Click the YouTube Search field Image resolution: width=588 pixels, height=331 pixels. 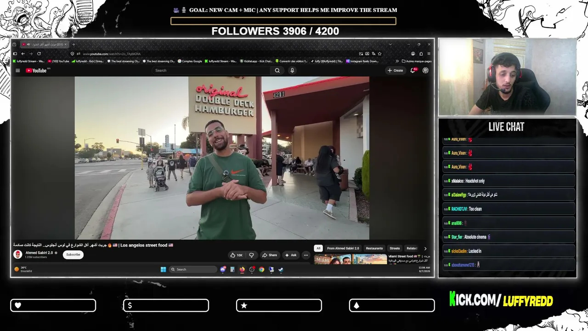point(212,70)
